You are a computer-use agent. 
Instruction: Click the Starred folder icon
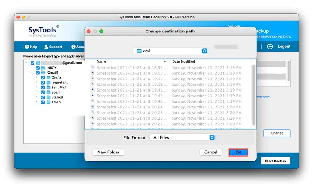[x=49, y=97]
